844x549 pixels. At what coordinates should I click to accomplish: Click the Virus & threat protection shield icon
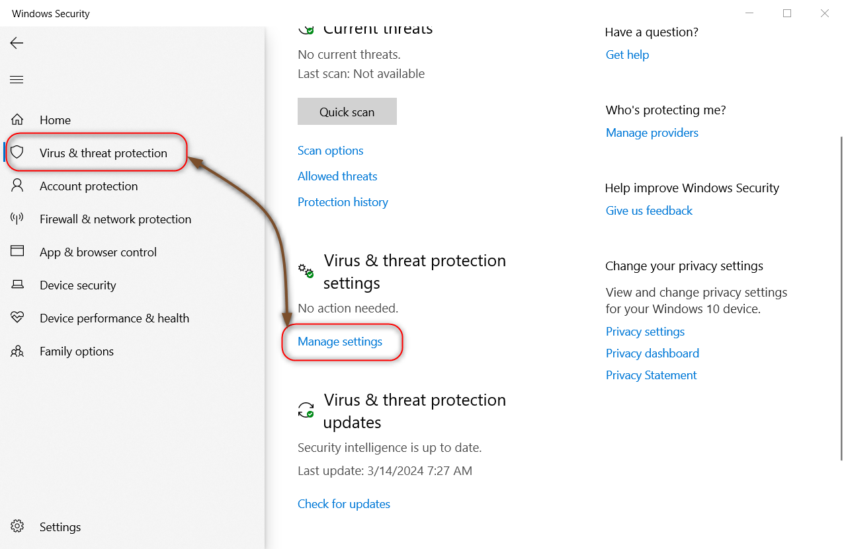(x=17, y=153)
